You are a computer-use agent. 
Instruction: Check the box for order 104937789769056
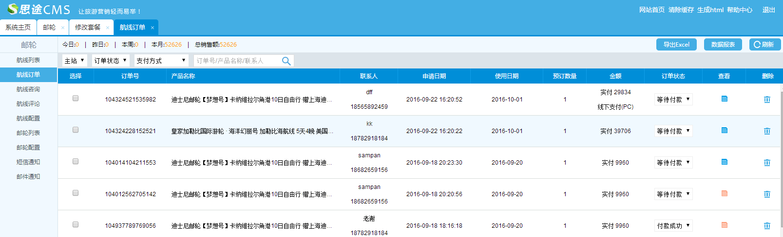tap(76, 224)
